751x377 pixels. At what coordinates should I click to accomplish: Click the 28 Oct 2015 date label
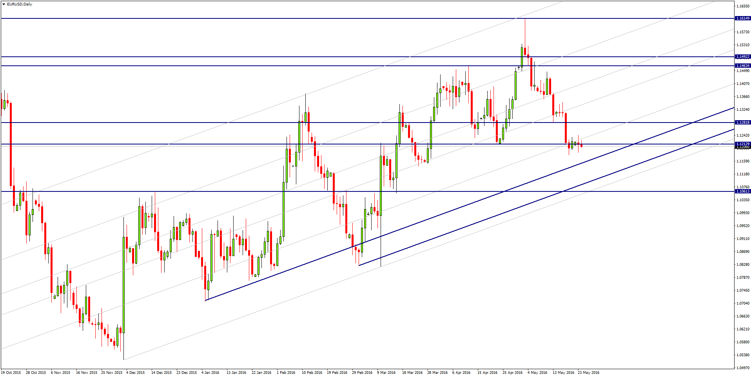point(36,373)
